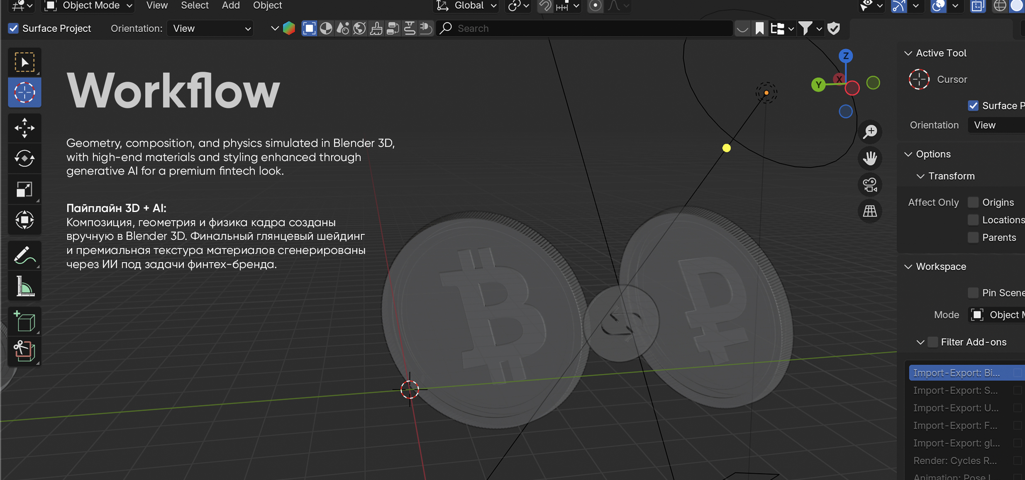
Task: Click the brush filter icon
Action: (376, 28)
